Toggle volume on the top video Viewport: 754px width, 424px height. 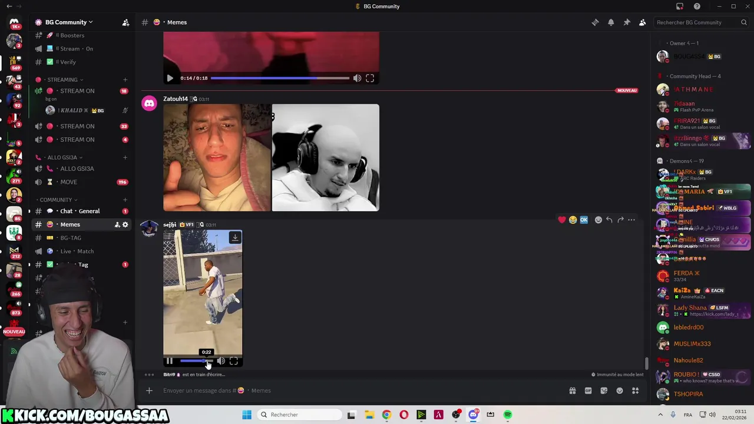357,78
